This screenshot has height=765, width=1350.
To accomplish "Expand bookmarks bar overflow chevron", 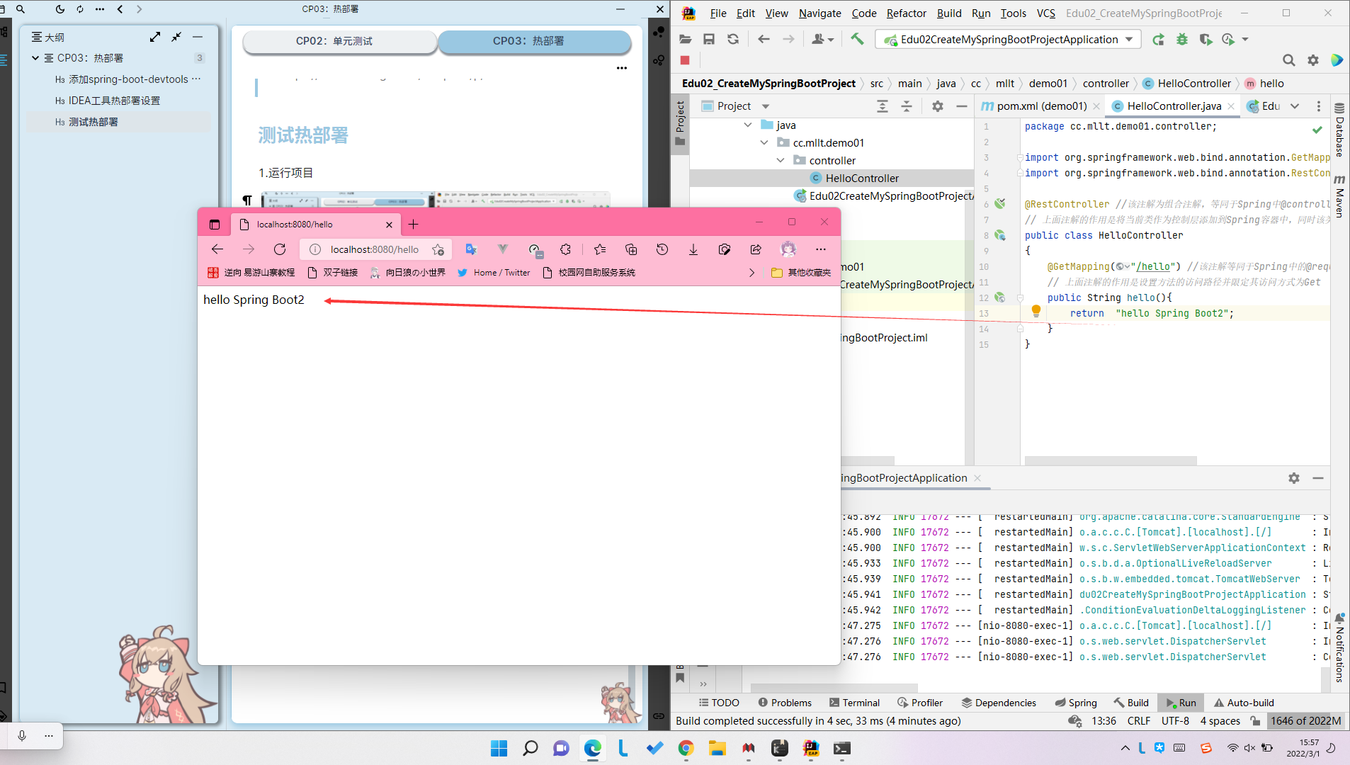I will point(752,273).
